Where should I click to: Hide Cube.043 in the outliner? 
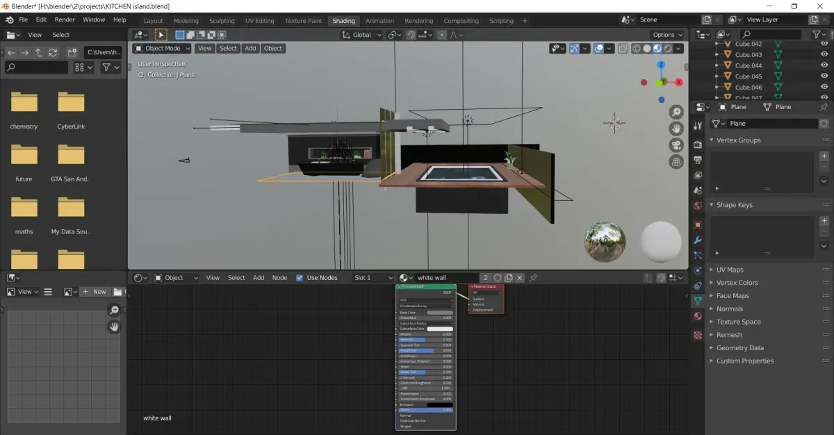(824, 55)
